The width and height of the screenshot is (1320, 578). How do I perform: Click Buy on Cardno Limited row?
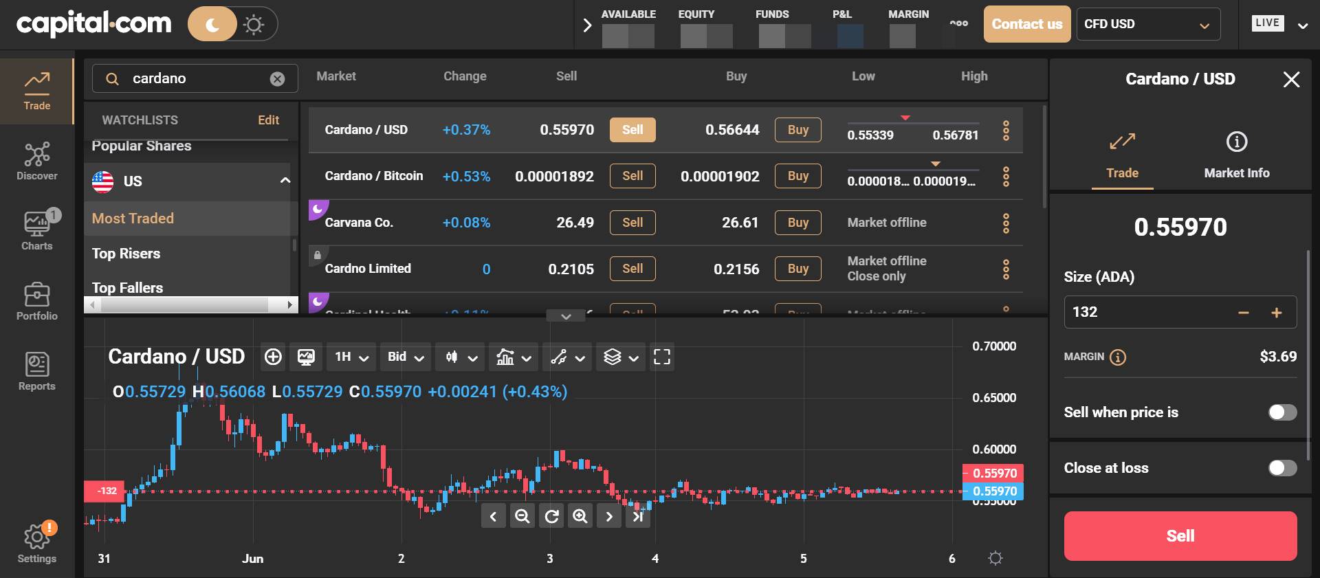(798, 269)
